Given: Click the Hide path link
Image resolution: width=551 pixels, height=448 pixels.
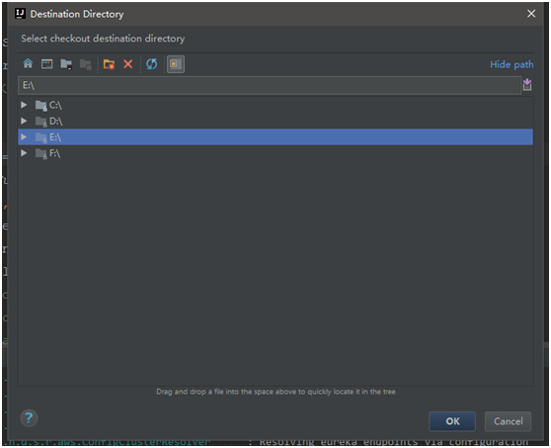Looking at the screenshot, I should point(512,64).
